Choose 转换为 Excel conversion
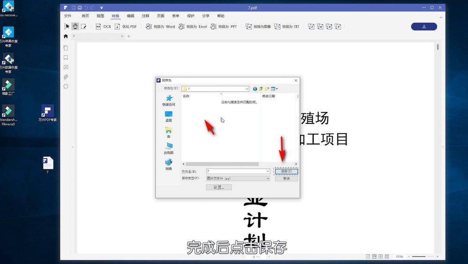468x264 pixels. tap(193, 27)
